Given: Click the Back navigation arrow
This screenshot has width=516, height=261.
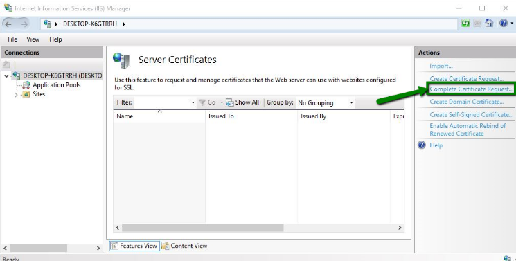Looking at the screenshot, I should point(9,24).
